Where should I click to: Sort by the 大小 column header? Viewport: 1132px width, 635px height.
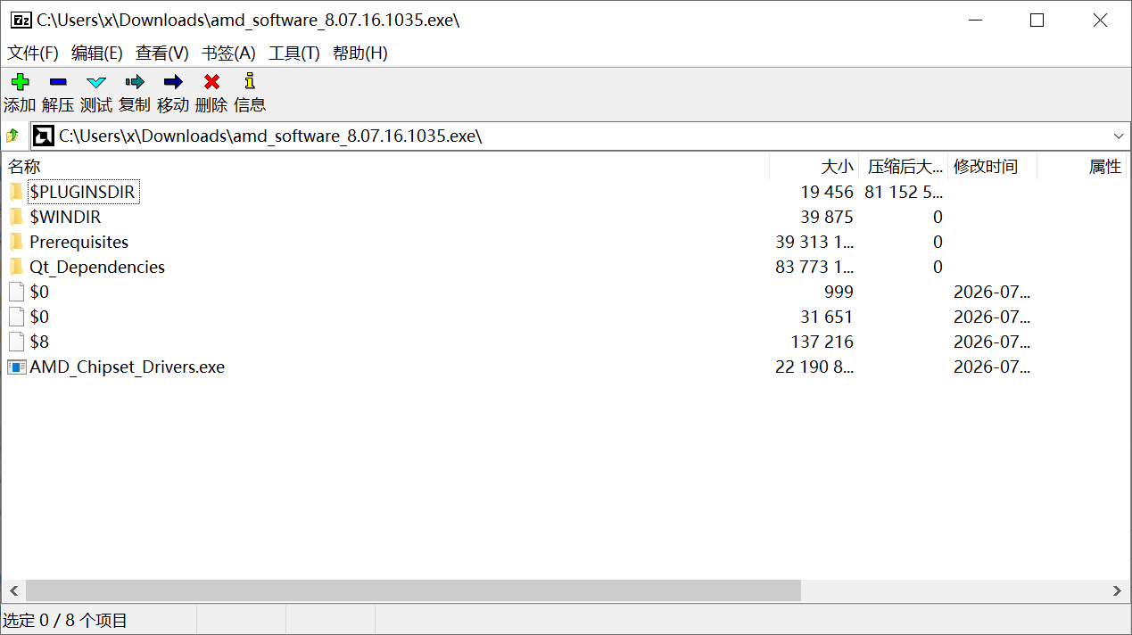[x=814, y=166]
